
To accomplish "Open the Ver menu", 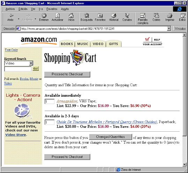I will 33,9.
